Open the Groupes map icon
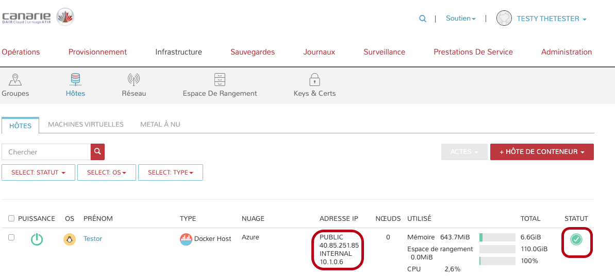 15,80
